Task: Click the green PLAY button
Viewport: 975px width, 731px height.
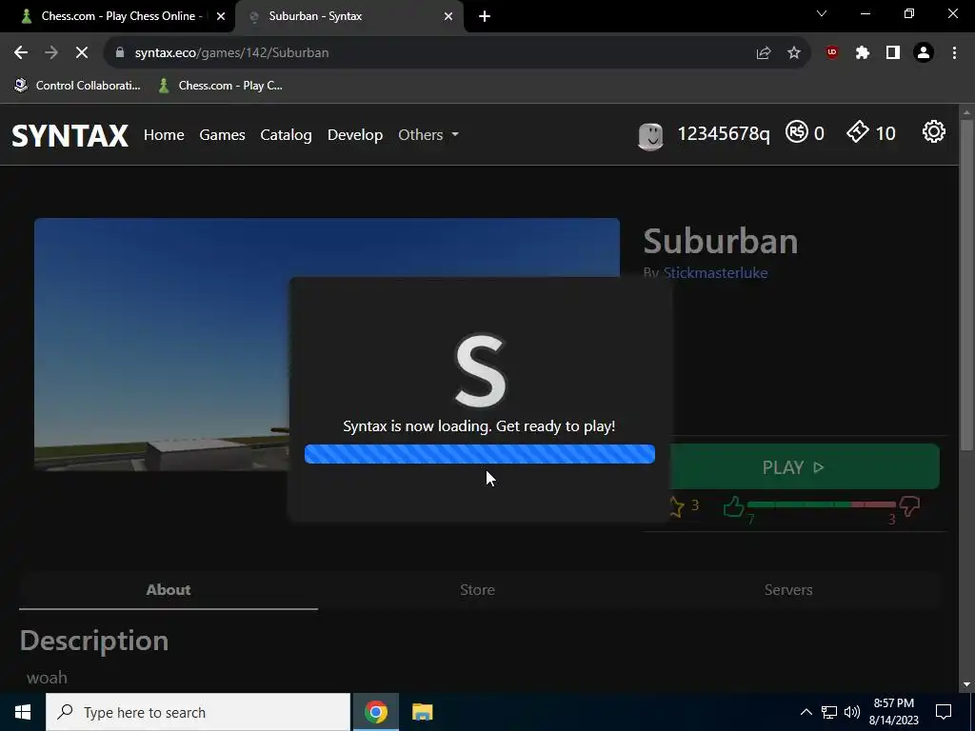Action: point(805,466)
